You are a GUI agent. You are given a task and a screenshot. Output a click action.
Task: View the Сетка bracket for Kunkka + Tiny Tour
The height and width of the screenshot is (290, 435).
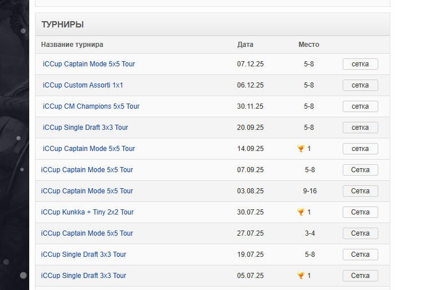click(x=360, y=212)
